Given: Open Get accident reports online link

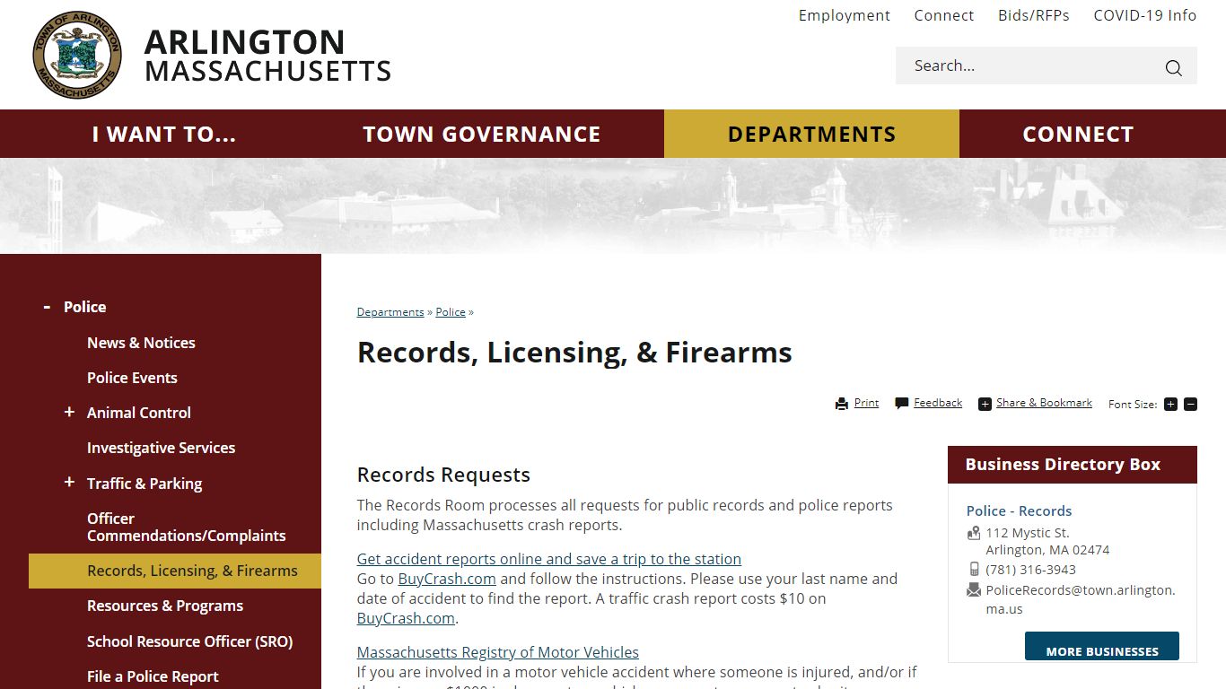Looking at the screenshot, I should click(549, 559).
